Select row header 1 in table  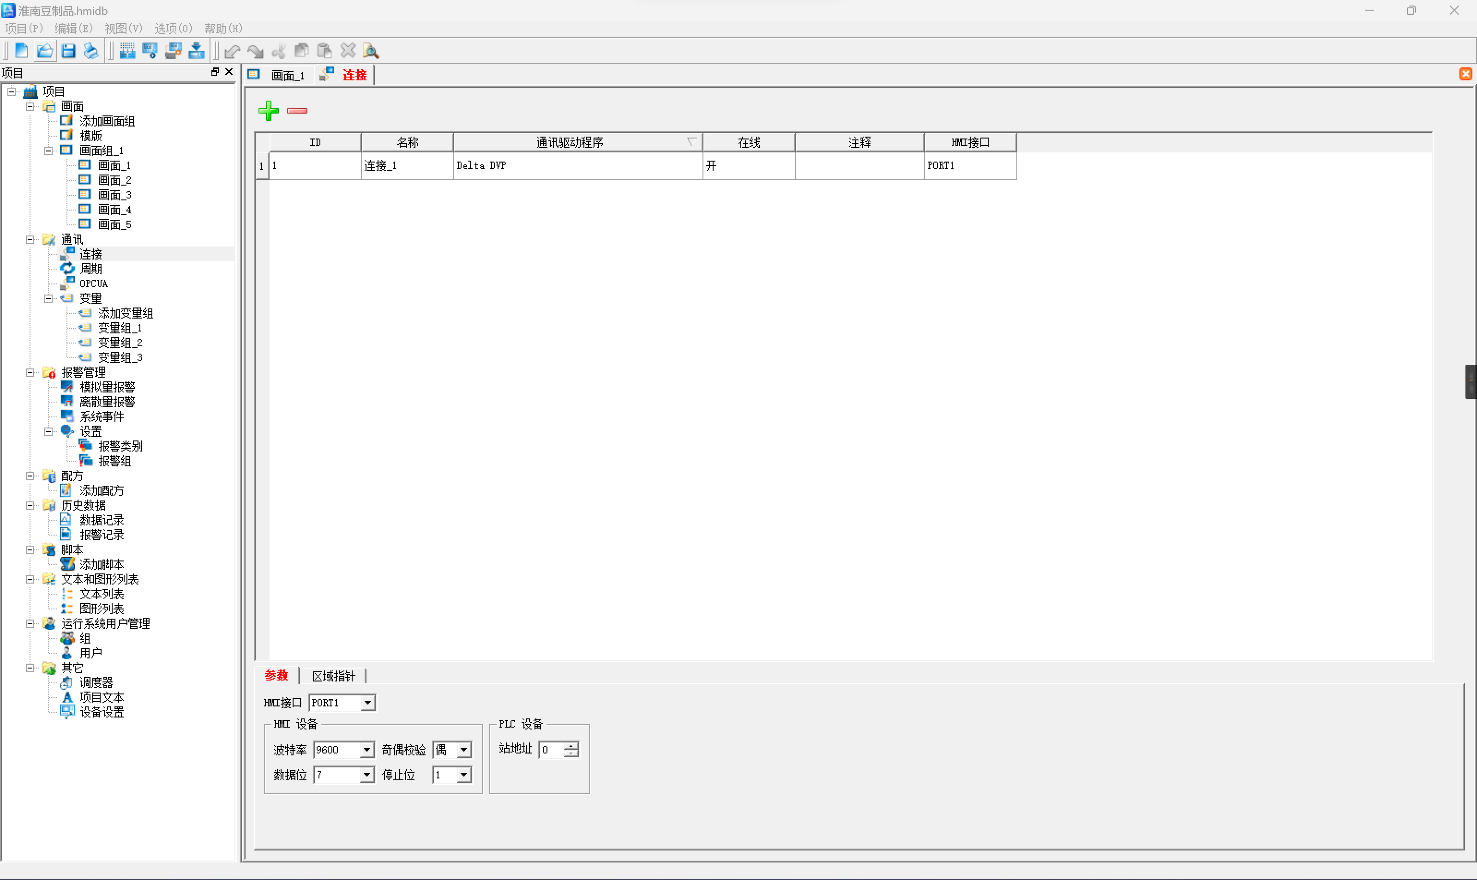pyautogui.click(x=261, y=166)
